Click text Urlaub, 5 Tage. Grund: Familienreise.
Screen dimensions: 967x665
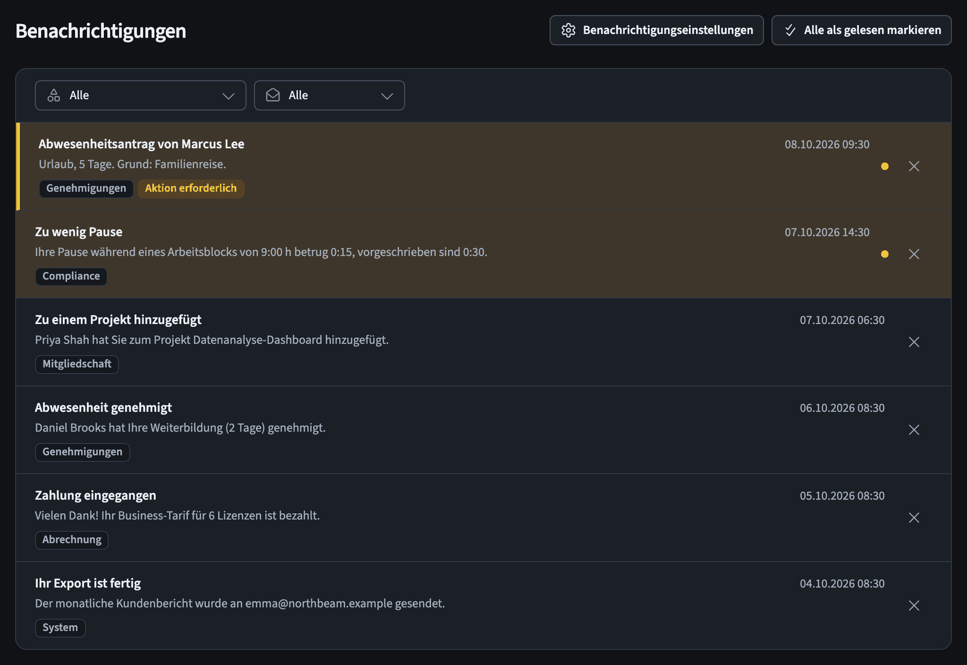click(132, 164)
